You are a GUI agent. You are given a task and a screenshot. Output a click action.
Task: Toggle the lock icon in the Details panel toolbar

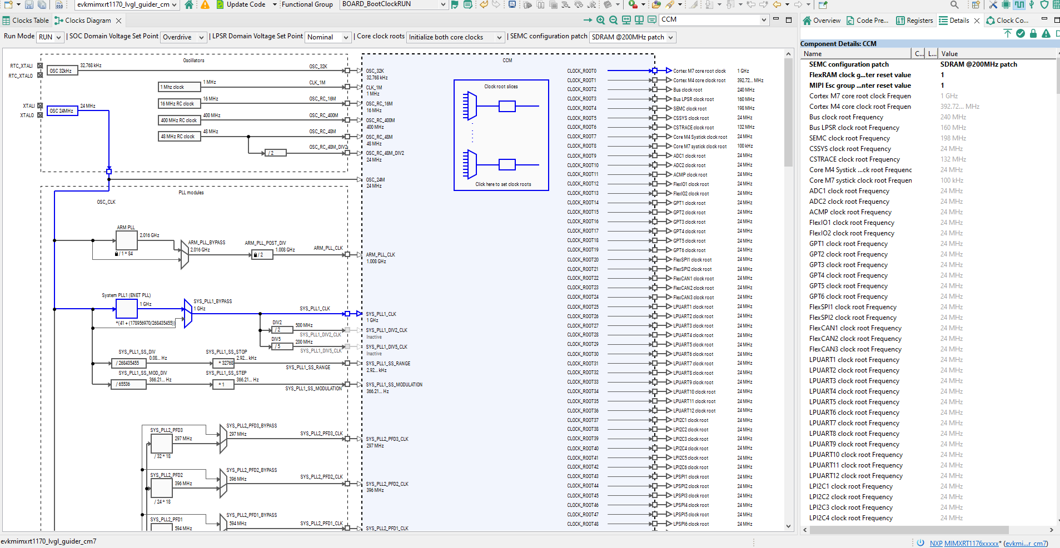point(1033,33)
